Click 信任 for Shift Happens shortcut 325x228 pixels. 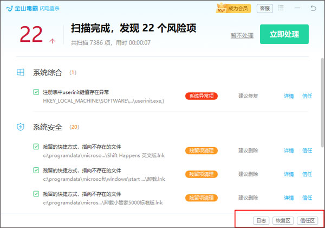[307, 150]
